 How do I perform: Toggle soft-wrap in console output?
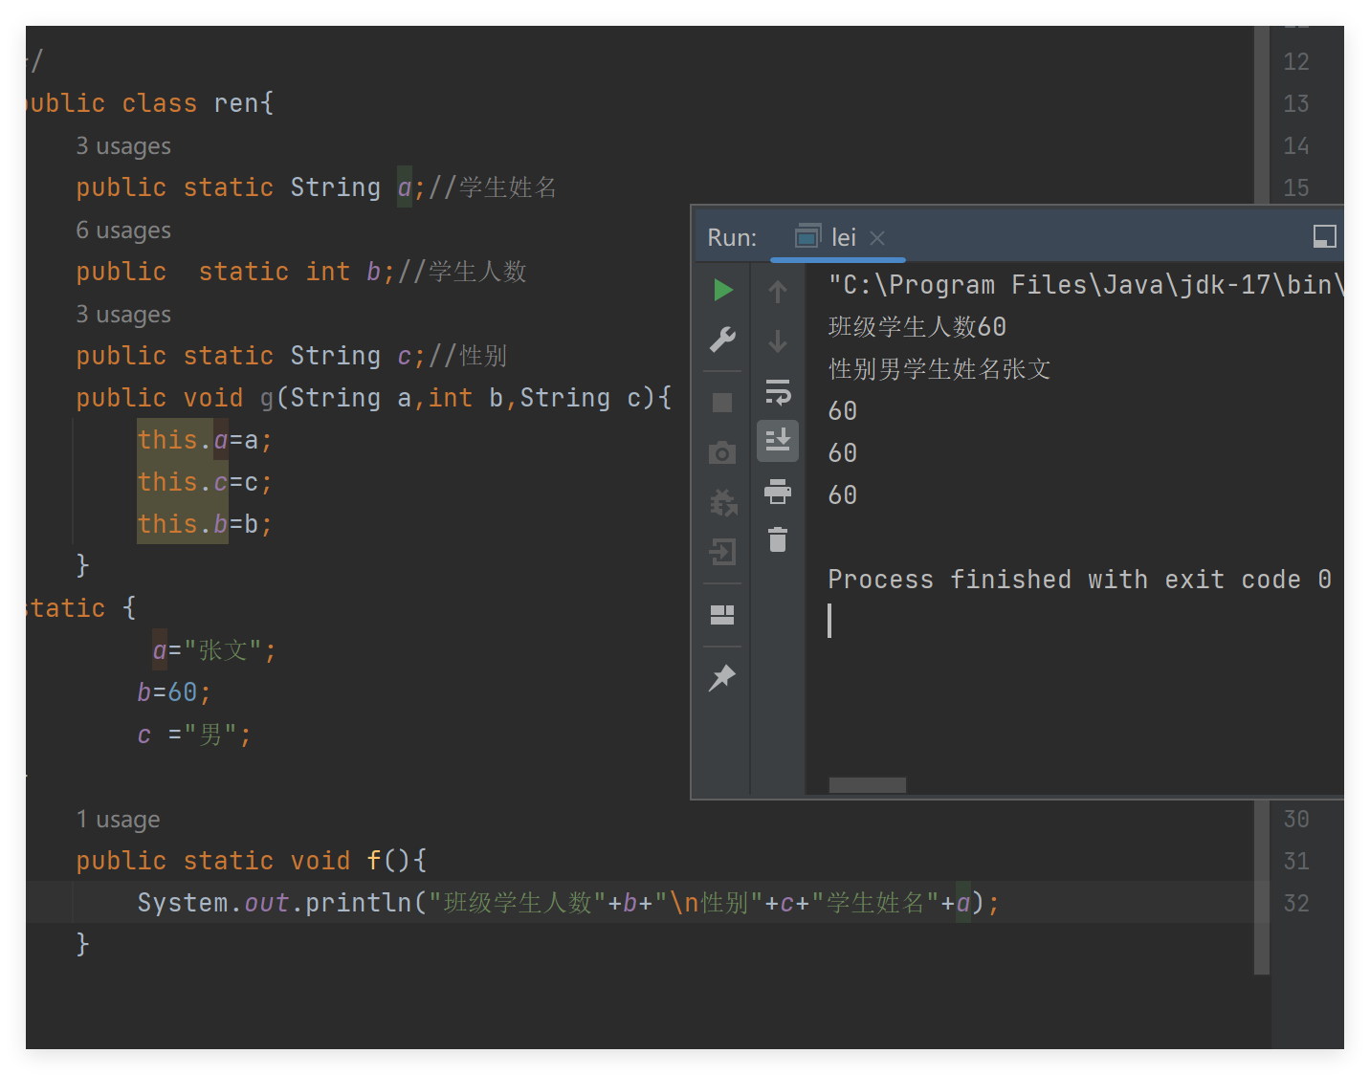pyautogui.click(x=778, y=391)
